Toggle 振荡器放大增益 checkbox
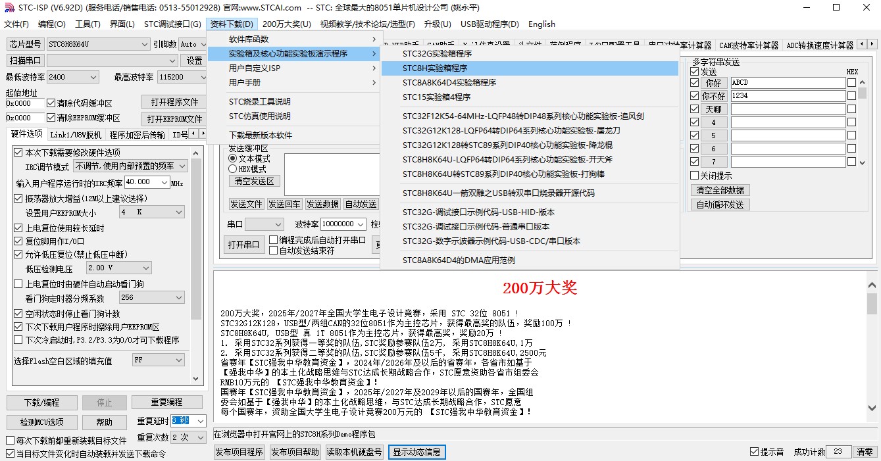This screenshot has width=881, height=461. pos(18,198)
